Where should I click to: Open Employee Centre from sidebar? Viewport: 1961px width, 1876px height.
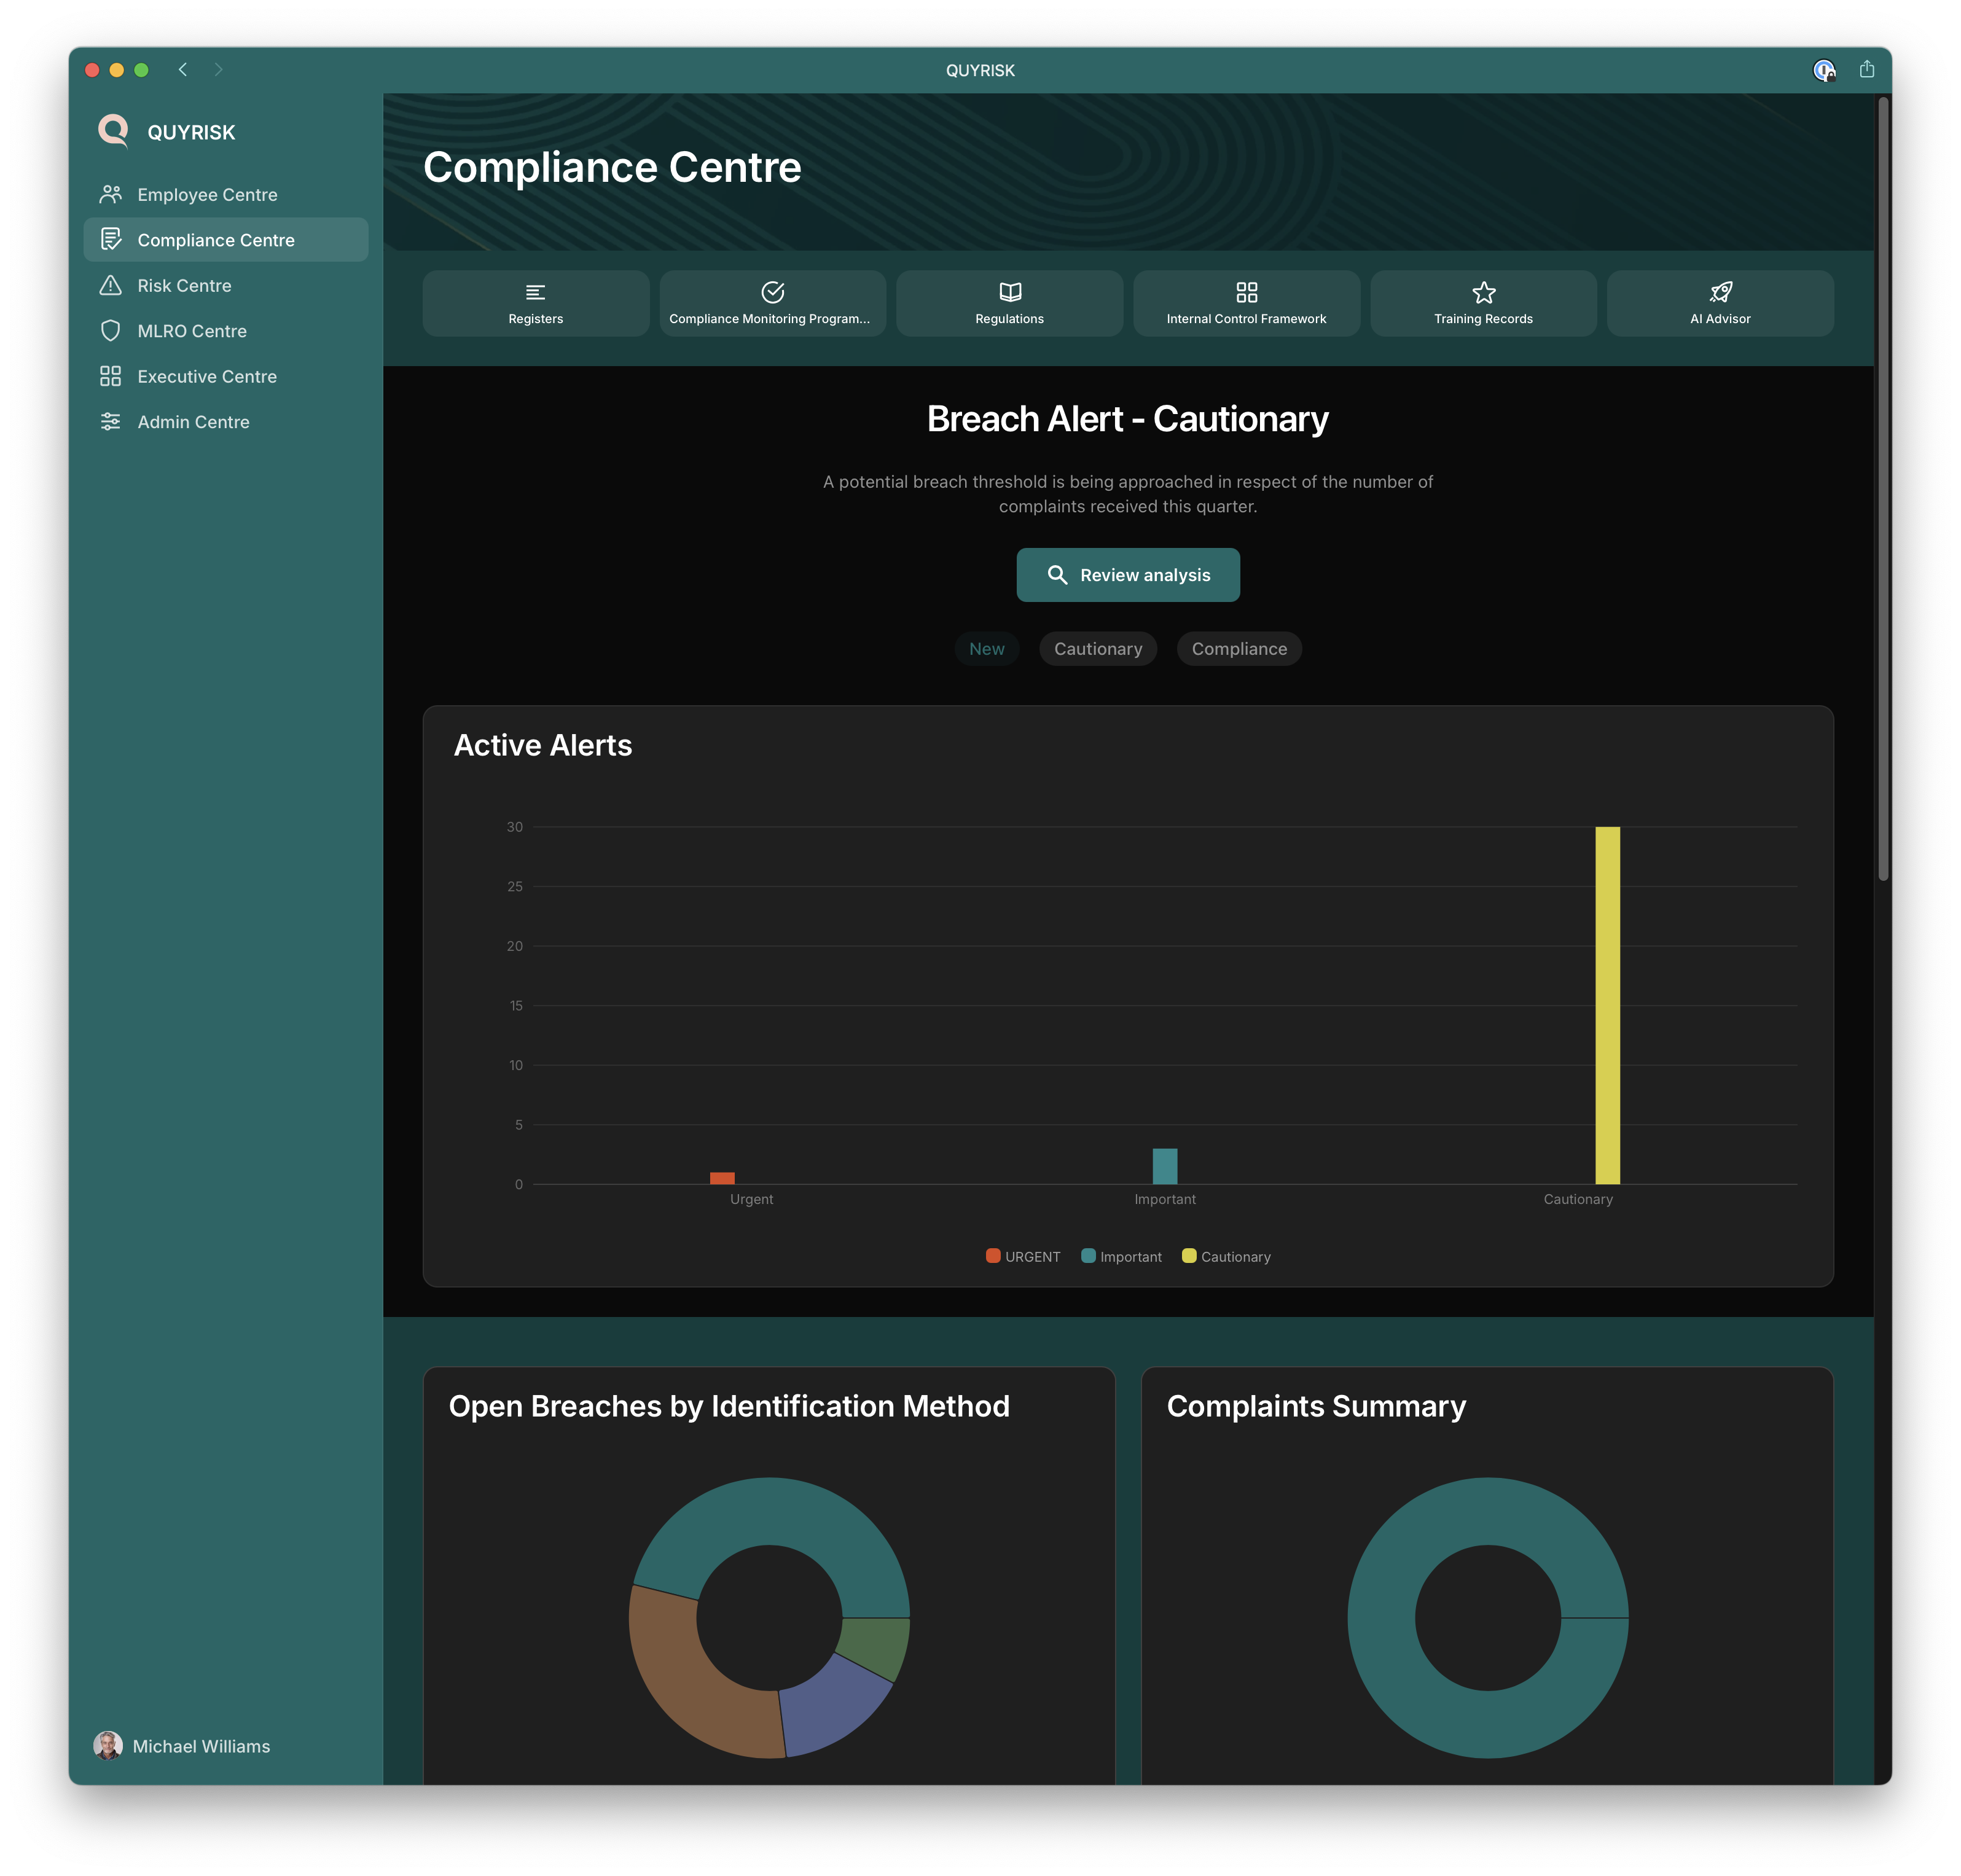click(x=226, y=194)
